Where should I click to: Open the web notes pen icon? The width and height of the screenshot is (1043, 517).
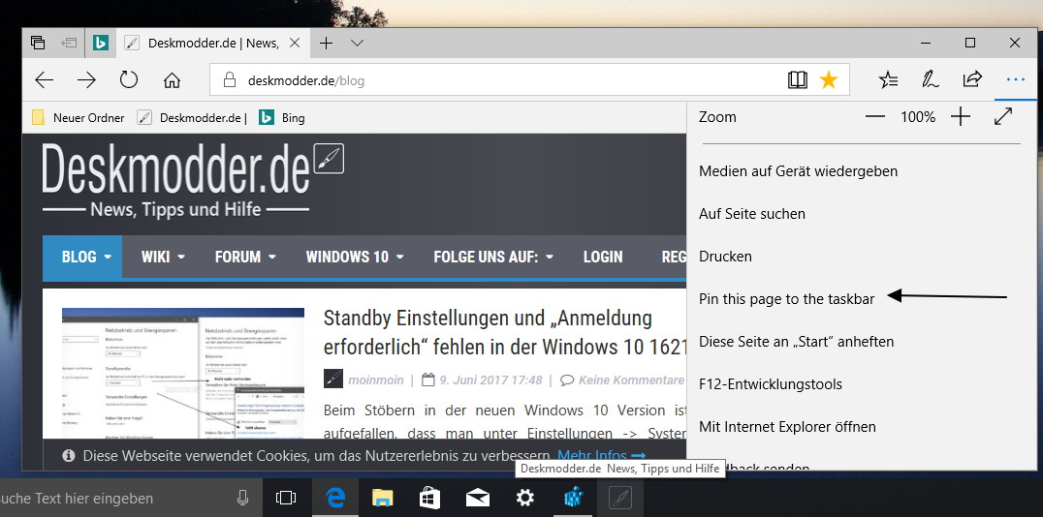pyautogui.click(x=930, y=80)
